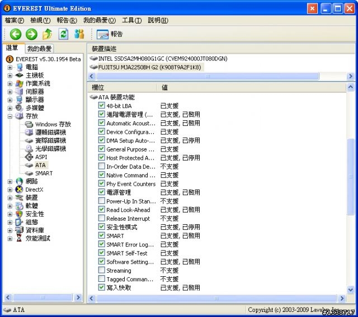
Task: Expand the 網路 tree node
Action: coord(10,182)
